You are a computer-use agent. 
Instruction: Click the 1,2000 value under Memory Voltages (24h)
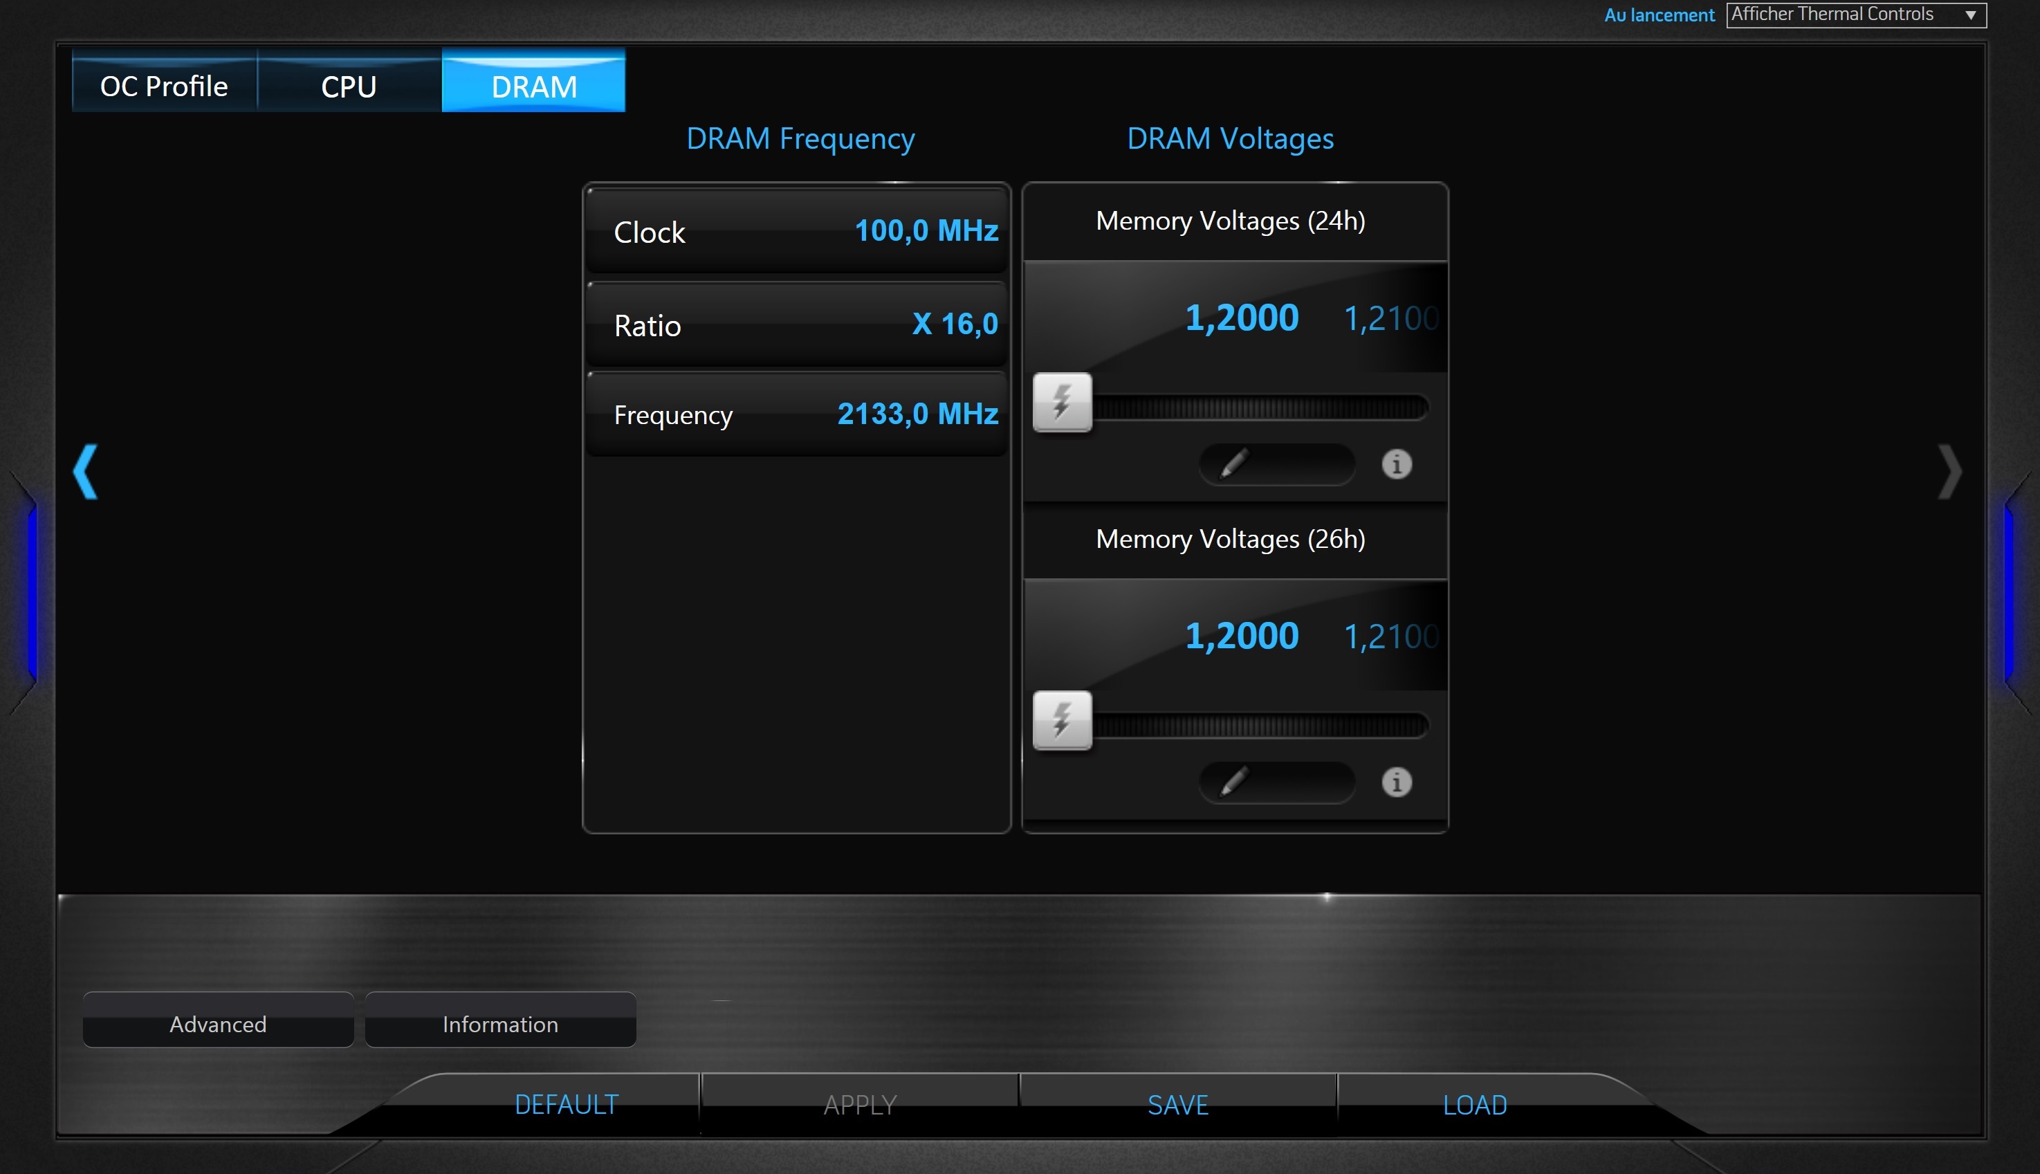(x=1242, y=318)
